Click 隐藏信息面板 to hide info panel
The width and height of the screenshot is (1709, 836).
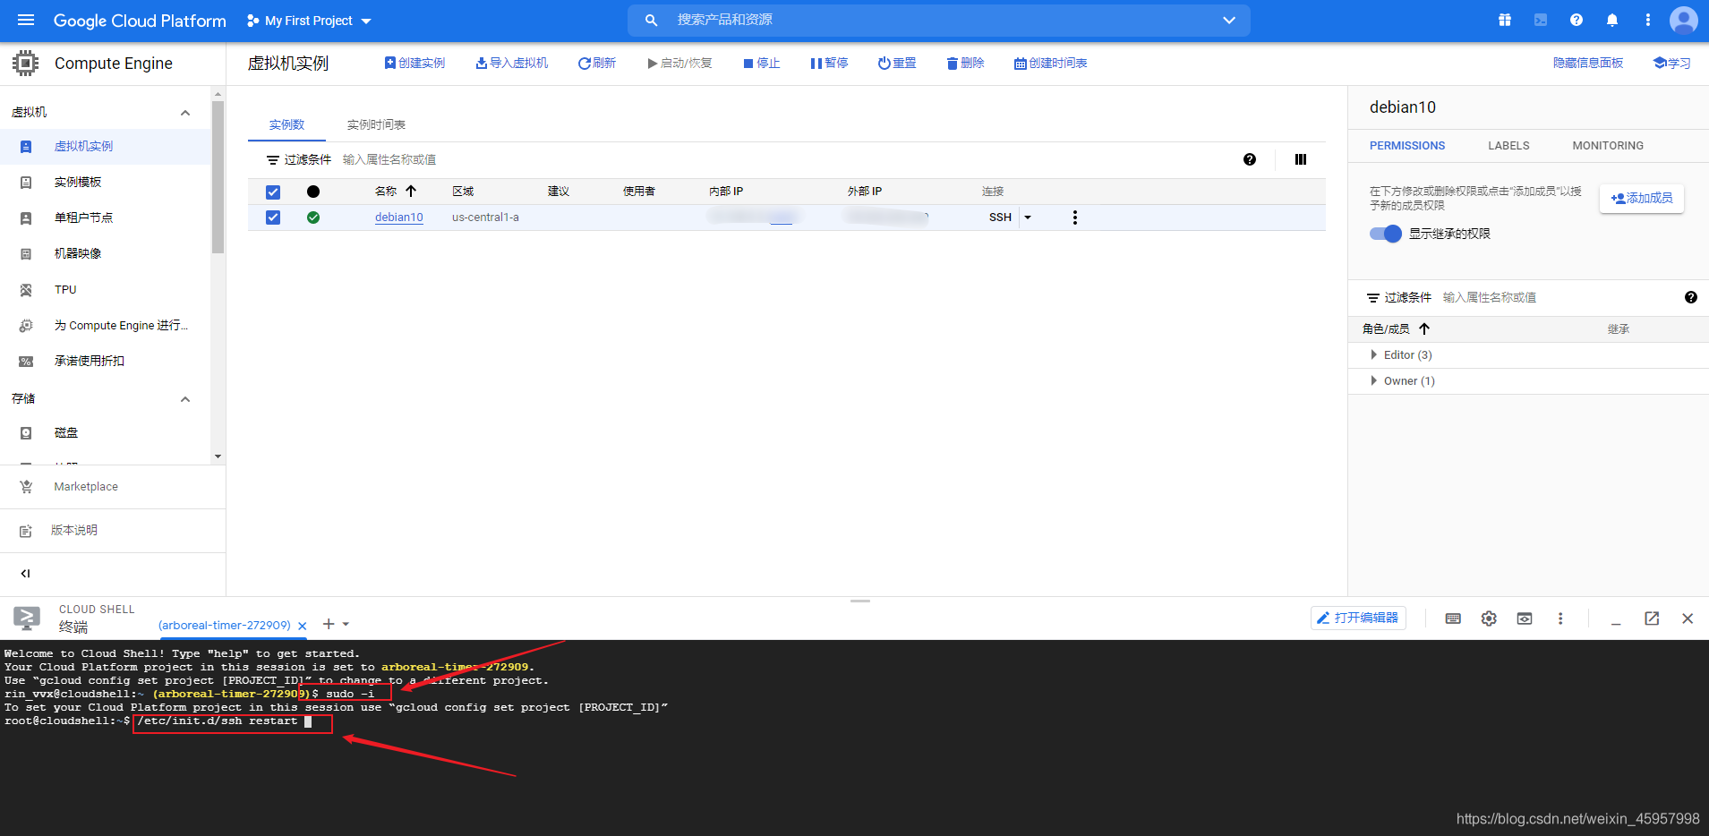point(1587,63)
